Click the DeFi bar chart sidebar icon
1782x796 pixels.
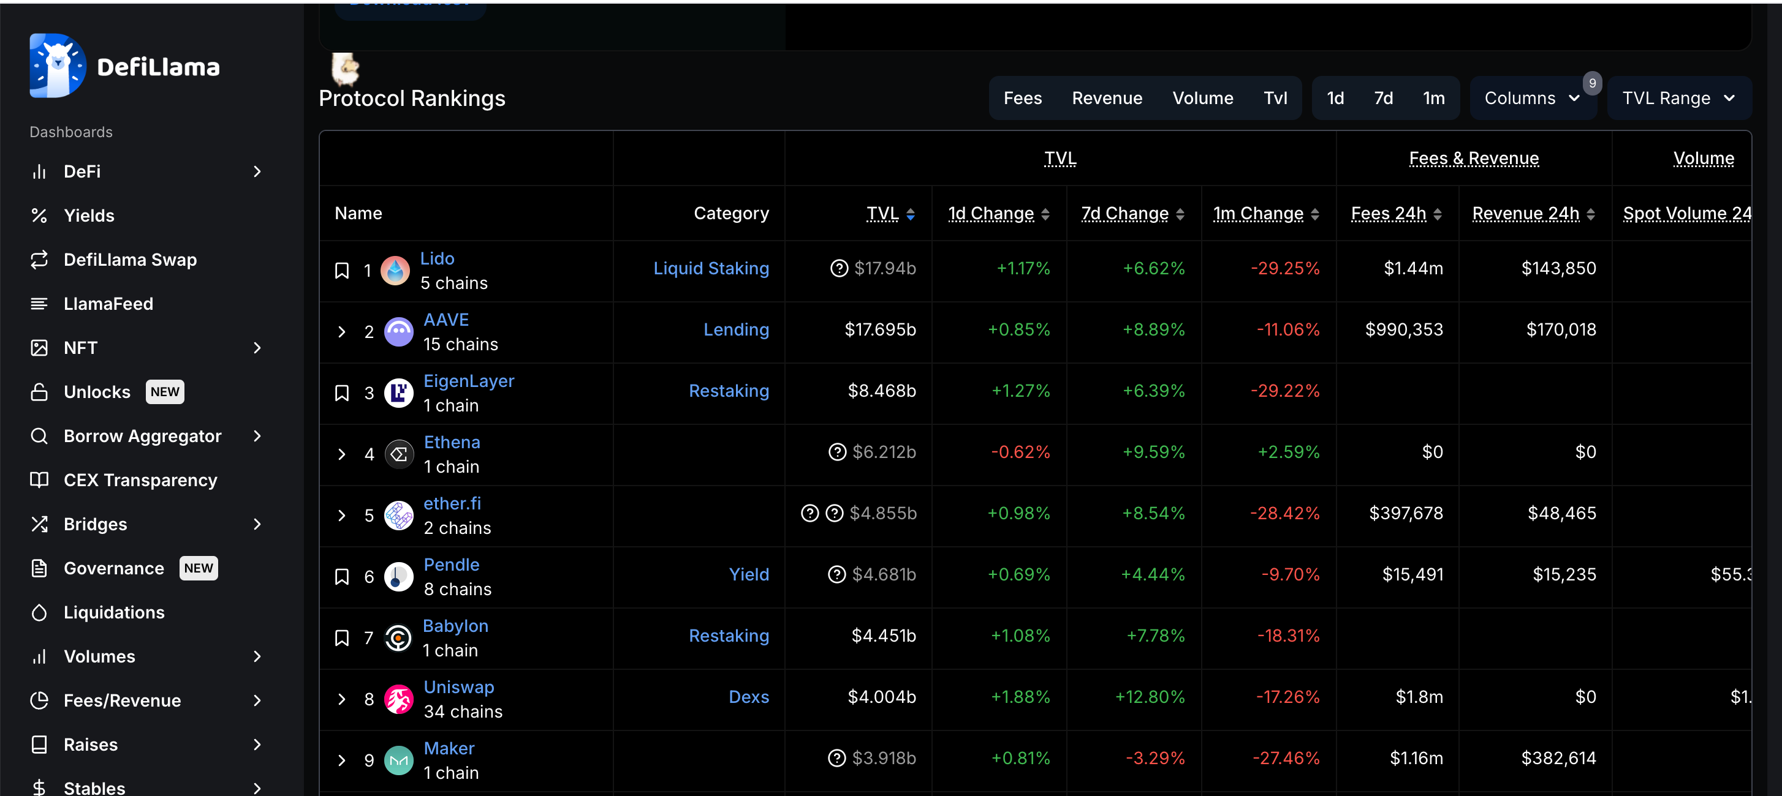39,171
